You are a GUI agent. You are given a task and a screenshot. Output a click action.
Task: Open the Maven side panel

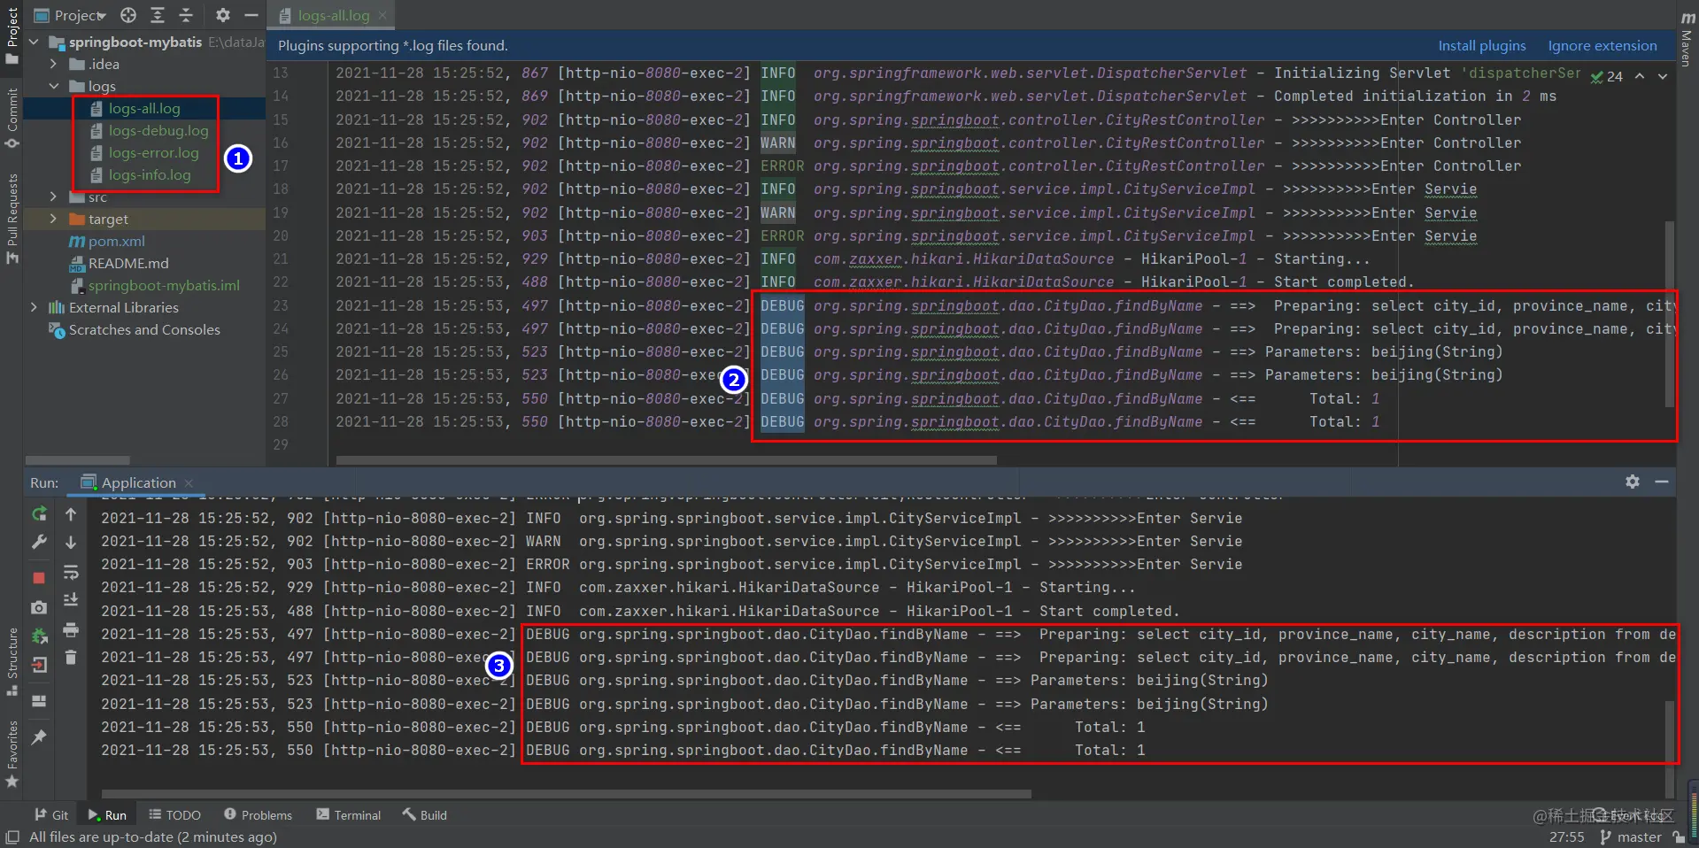[x=1687, y=40]
